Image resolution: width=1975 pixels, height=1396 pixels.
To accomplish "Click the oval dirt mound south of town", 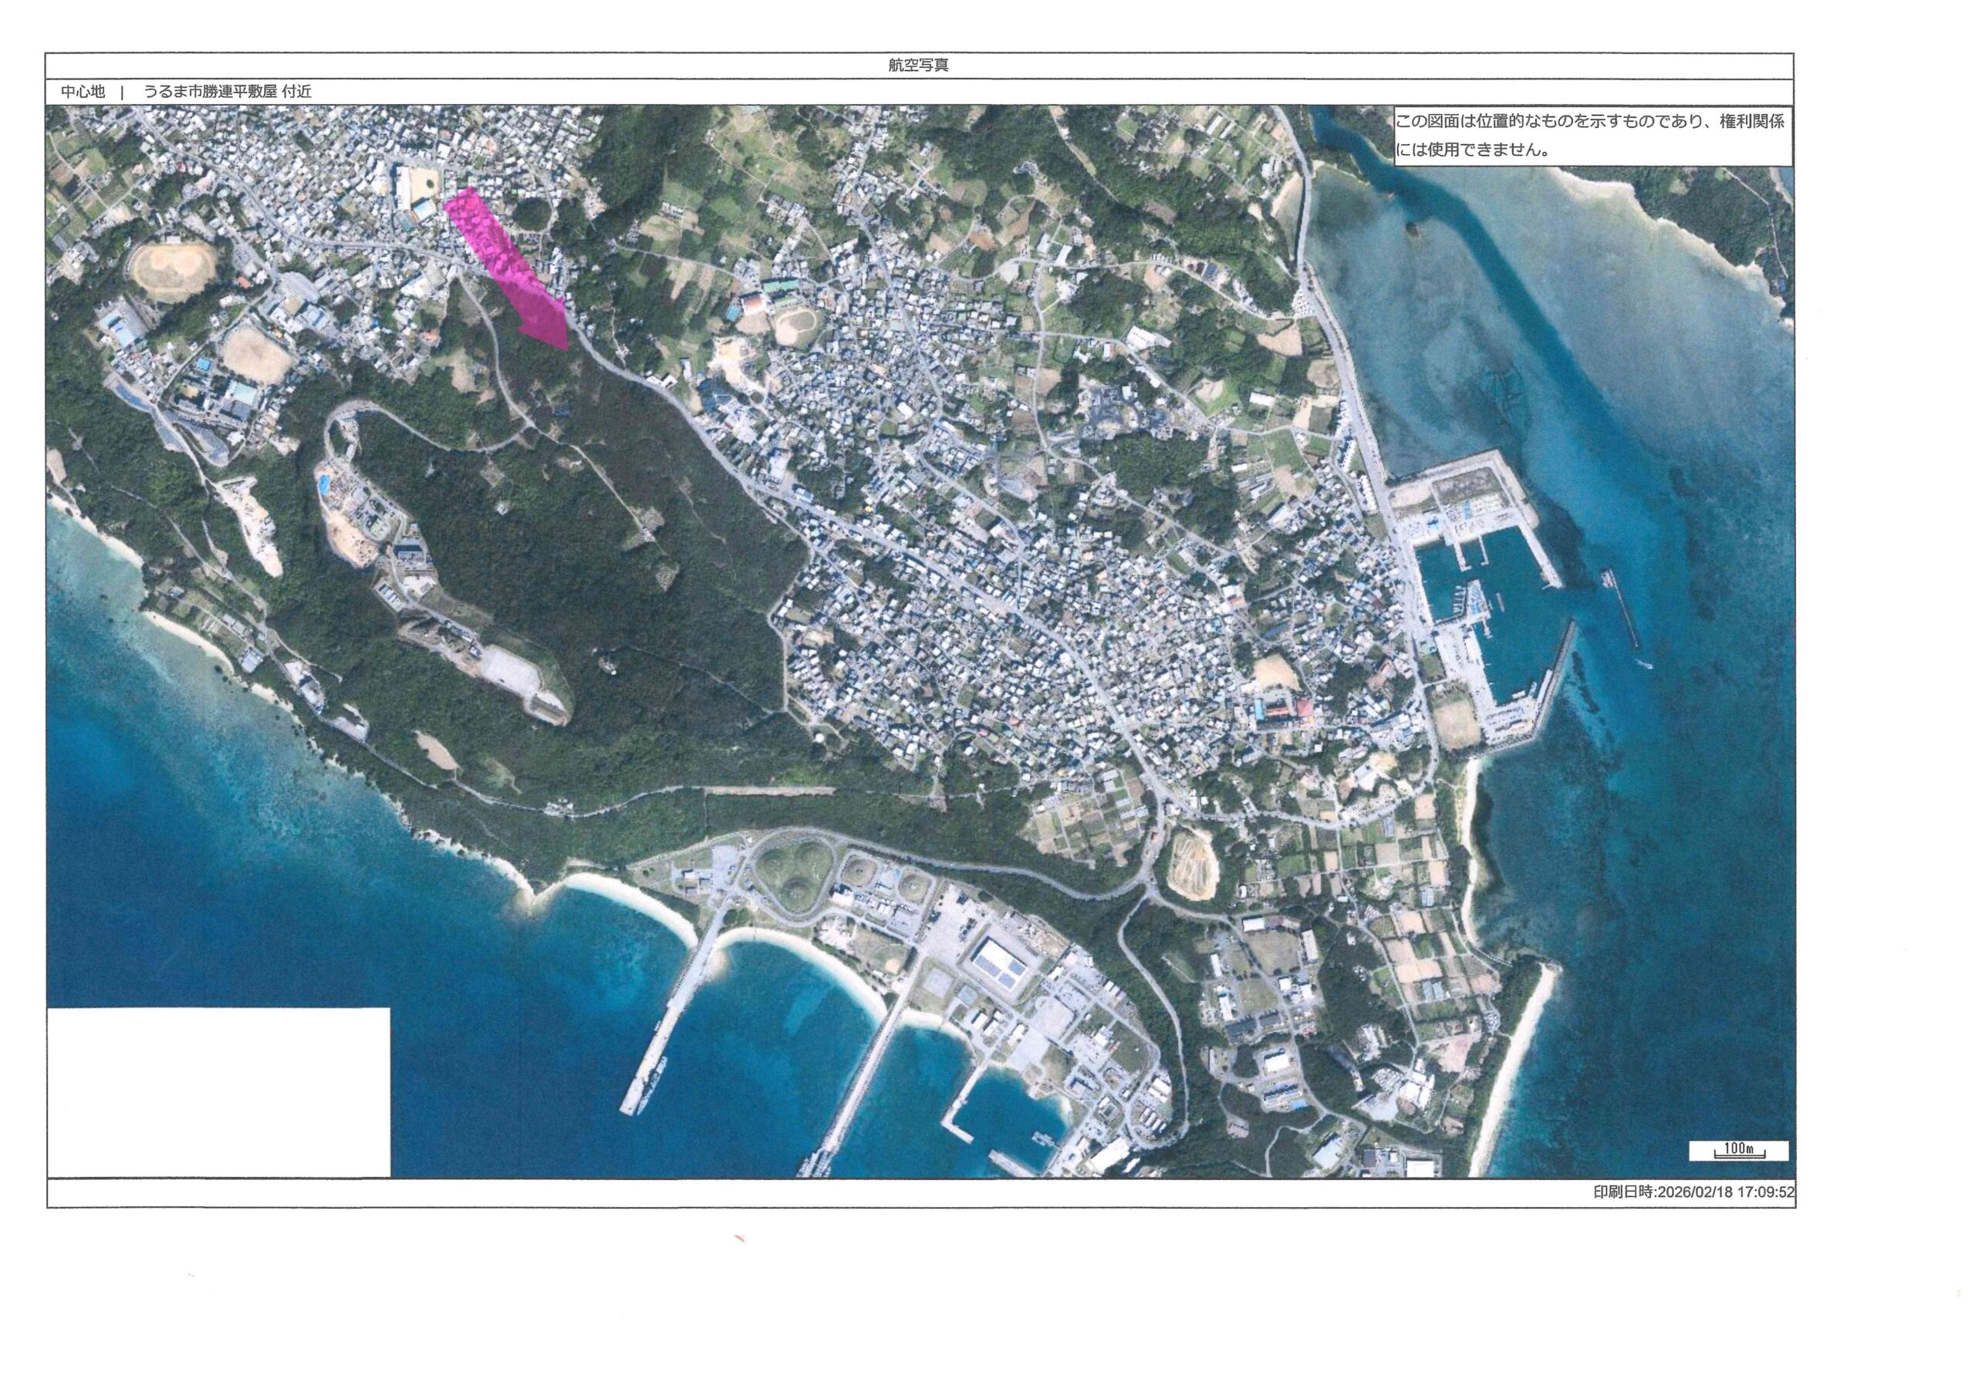I will tap(1192, 863).
